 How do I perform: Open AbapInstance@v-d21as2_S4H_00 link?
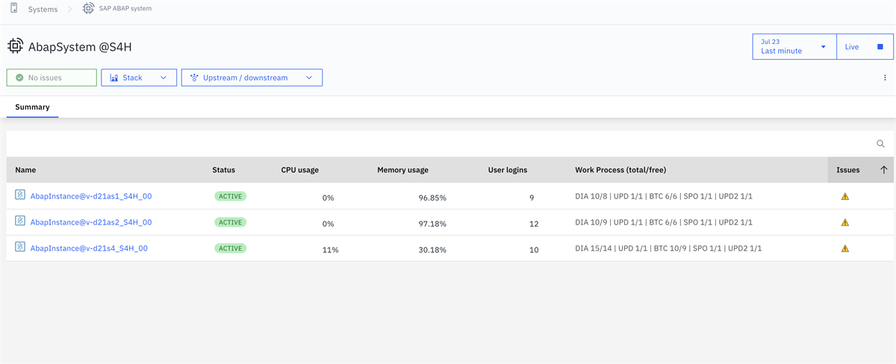pos(91,222)
